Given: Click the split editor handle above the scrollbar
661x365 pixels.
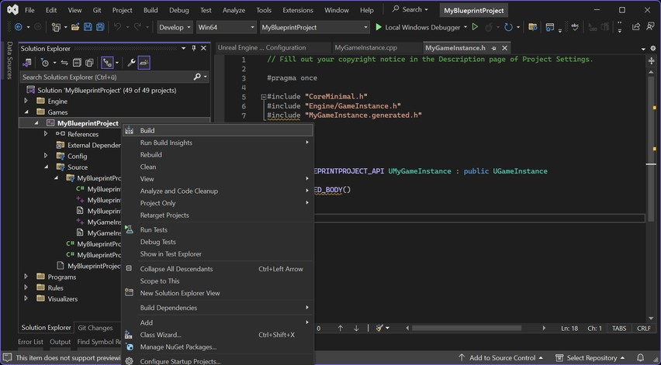Looking at the screenshot, I should (652, 61).
